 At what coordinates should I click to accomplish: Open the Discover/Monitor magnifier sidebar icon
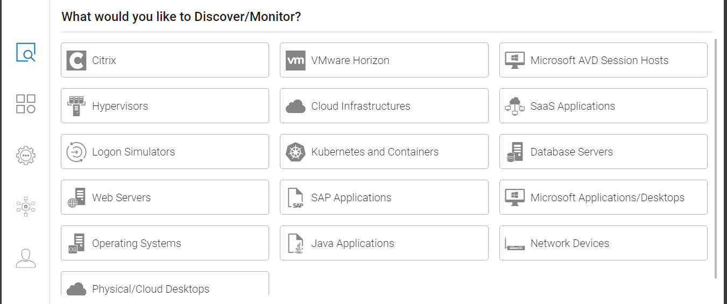[25, 52]
